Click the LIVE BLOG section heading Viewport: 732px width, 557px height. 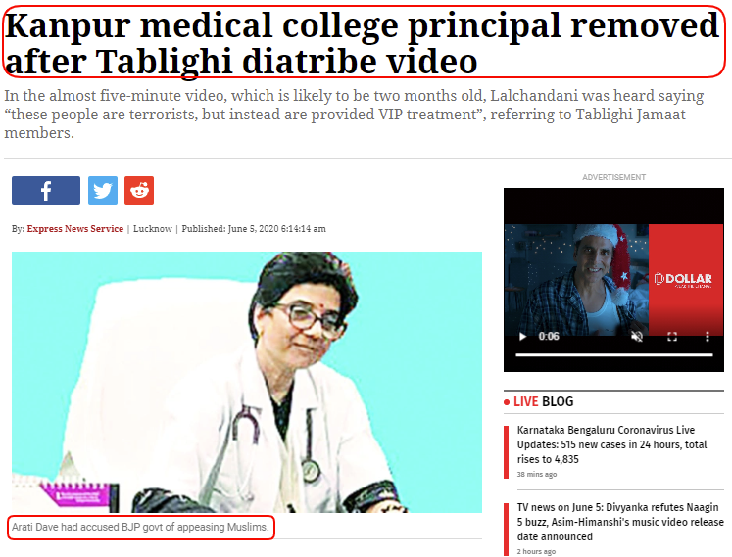[544, 401]
